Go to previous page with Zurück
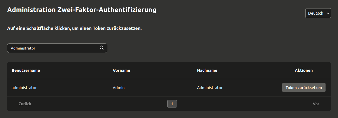The height and width of the screenshot is (118, 338). click(x=25, y=104)
